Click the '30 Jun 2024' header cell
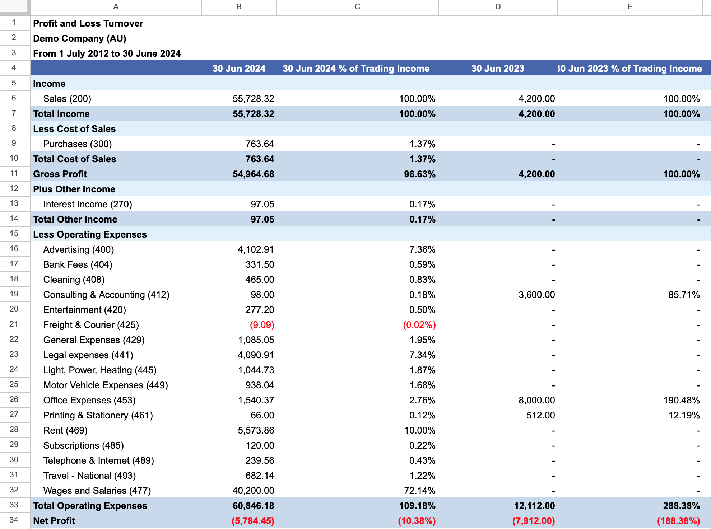This screenshot has width=711, height=529. click(239, 68)
